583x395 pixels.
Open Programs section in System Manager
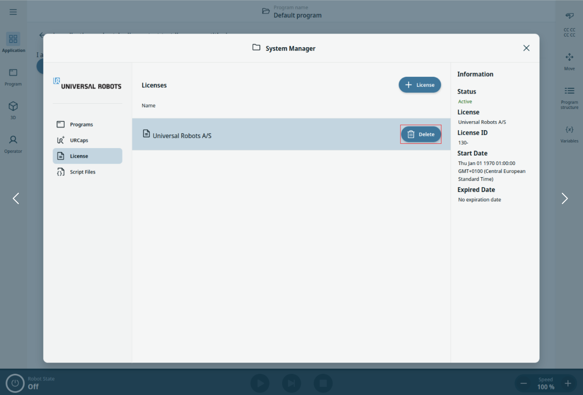pos(81,124)
